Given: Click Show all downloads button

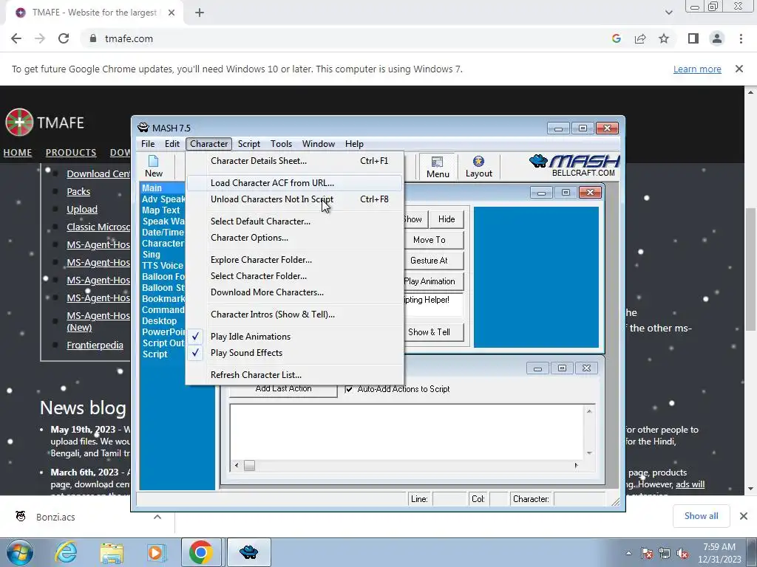Looking at the screenshot, I should 701,516.
